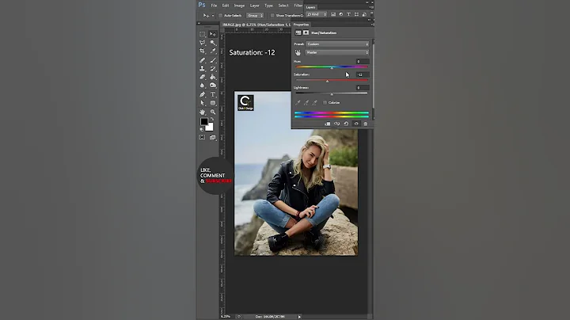Viewport: 570px width, 320px height.
Task: Select the Horizontal Type tool
Action: (x=213, y=94)
